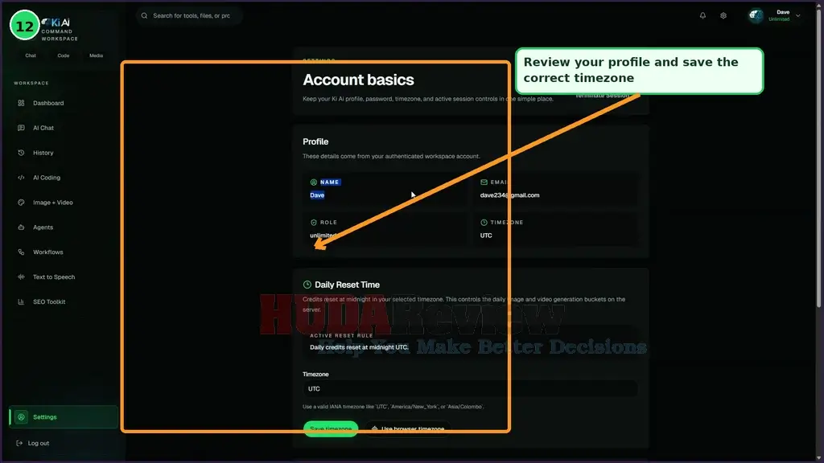This screenshot has width=824, height=463.
Task: Switch to the Media tab
Action: point(97,55)
